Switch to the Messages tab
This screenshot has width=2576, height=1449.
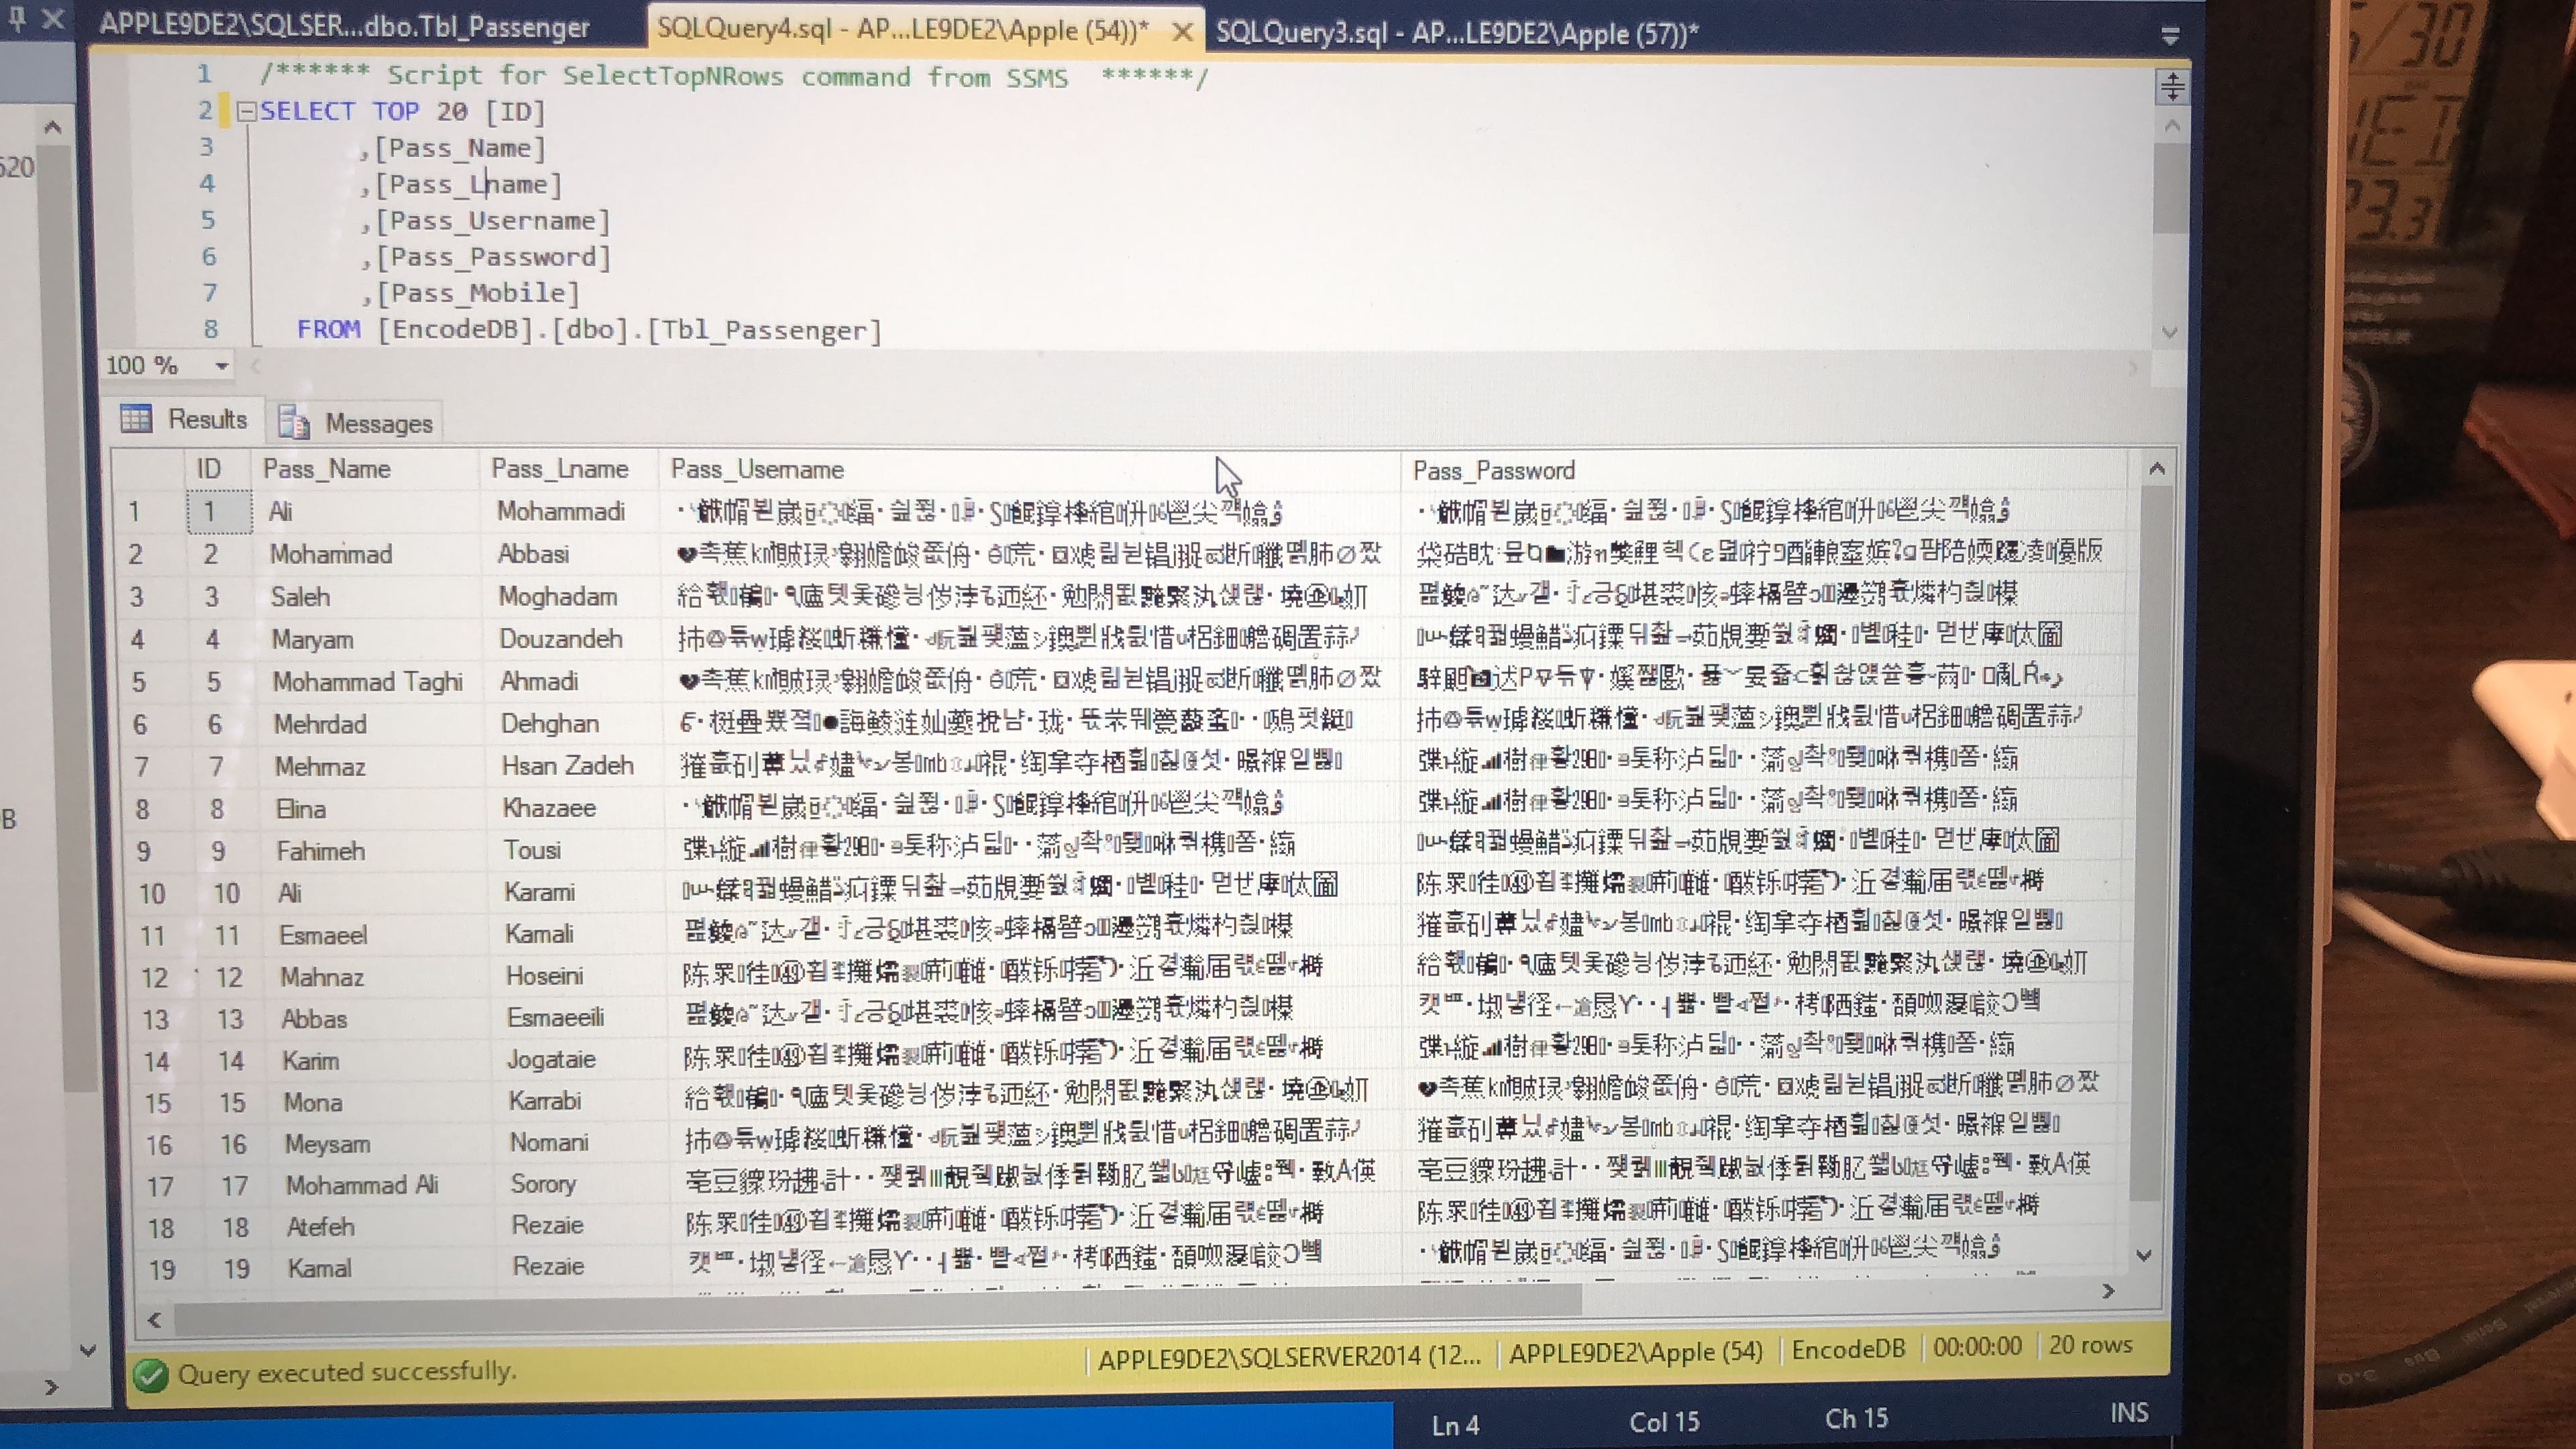click(378, 423)
